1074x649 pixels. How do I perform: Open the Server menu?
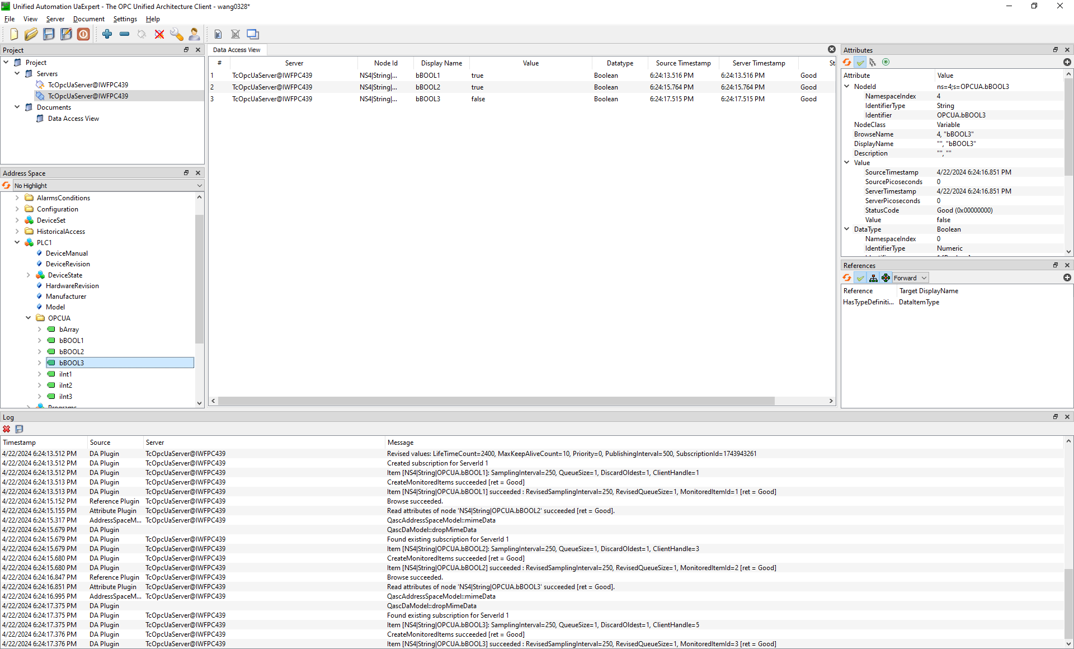point(55,19)
